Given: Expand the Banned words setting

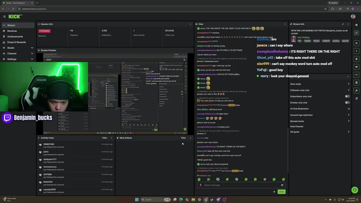Looking at the screenshot, I should [320, 121].
